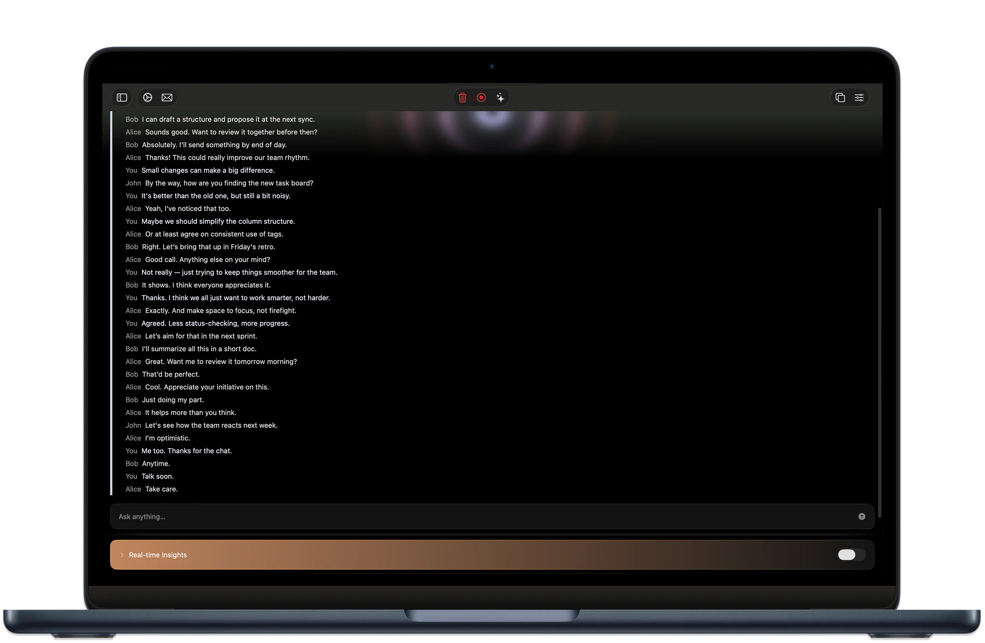This screenshot has height=643, width=985.
Task: Click the vertical transcript scrollbar
Action: (879, 362)
